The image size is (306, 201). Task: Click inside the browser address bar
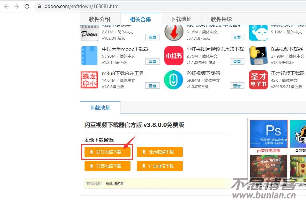(96, 6)
